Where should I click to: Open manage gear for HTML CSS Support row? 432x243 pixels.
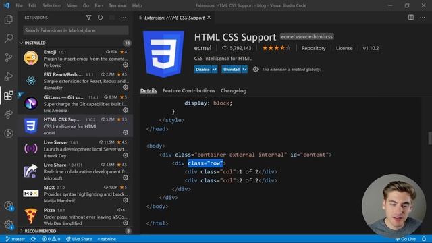click(126, 132)
